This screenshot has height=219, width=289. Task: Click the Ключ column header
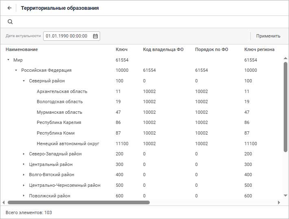point(121,49)
